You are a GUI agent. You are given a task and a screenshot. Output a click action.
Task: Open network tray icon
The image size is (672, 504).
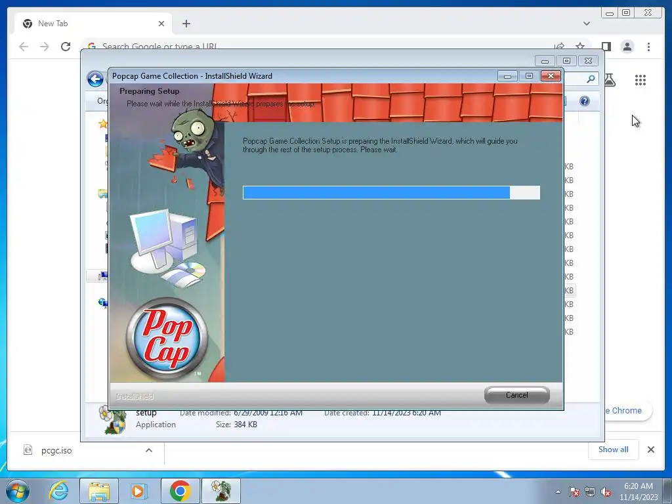coord(590,492)
